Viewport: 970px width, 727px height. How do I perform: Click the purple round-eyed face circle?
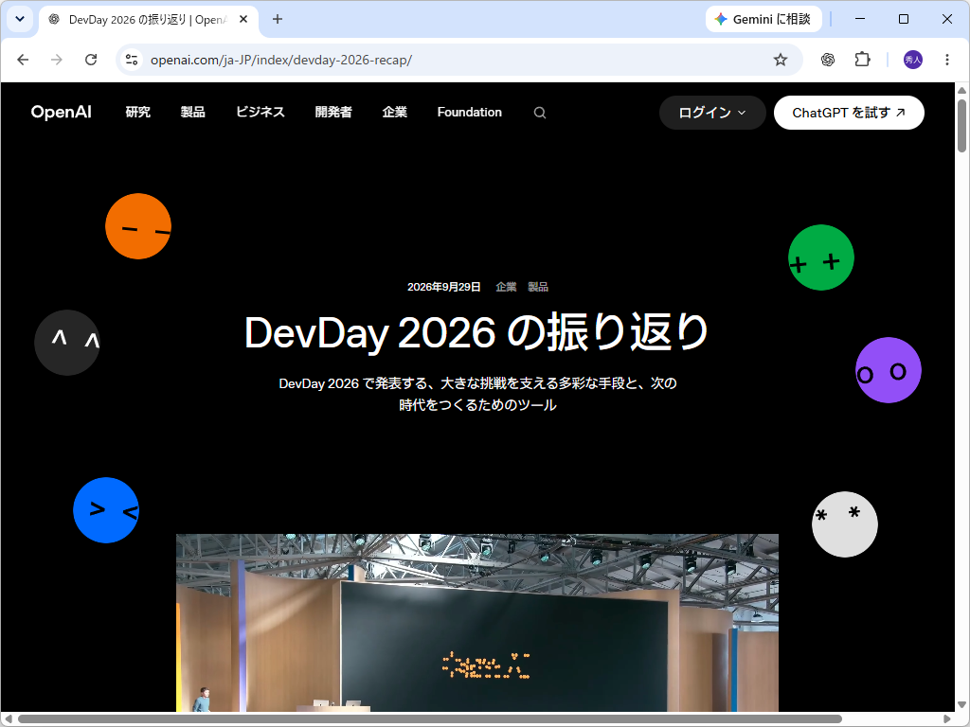889,370
